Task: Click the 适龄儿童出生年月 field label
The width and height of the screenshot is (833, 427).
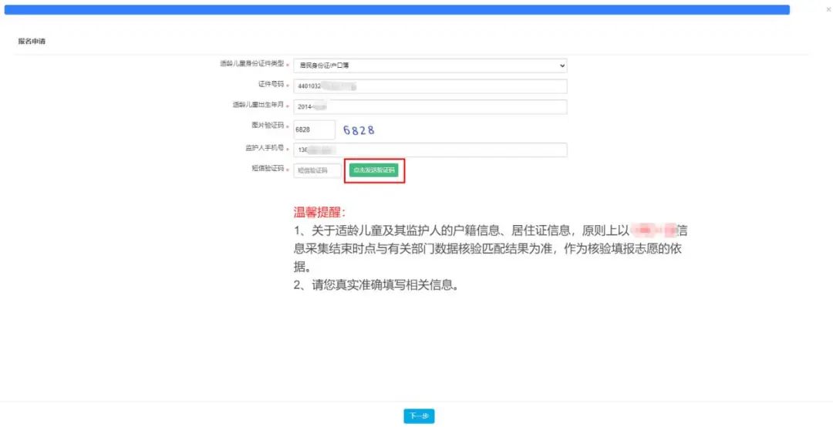Action: coord(258,105)
